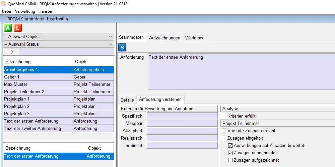Select the Text der zweiten Anforderung row
Screen dimensions: 335x167
59,129
